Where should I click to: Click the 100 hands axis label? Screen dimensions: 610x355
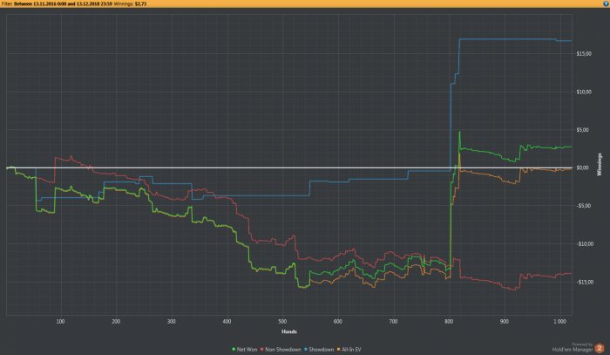(x=60, y=322)
